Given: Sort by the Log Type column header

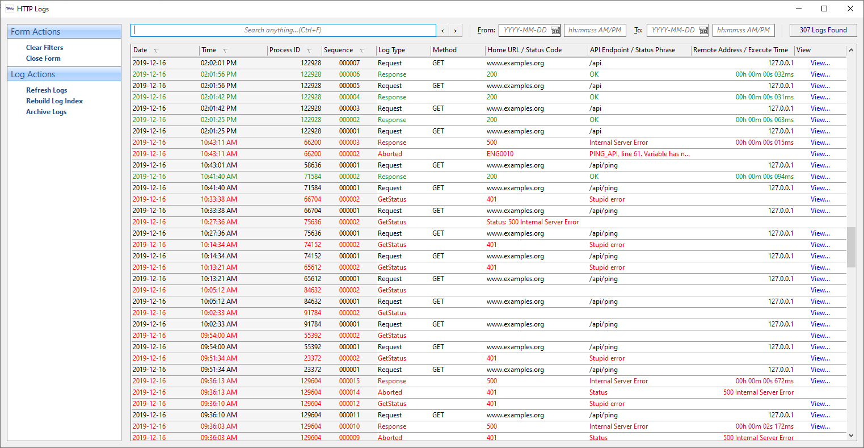Looking at the screenshot, I should coord(392,50).
